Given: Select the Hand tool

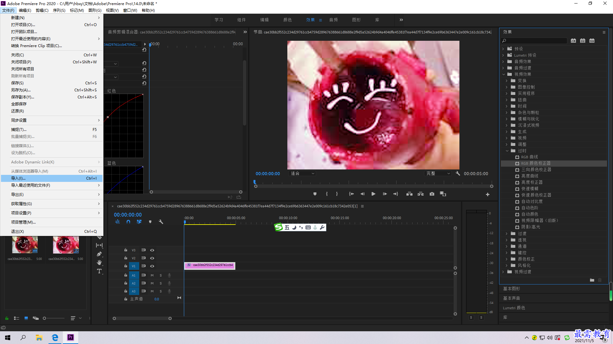Looking at the screenshot, I should [x=99, y=262].
